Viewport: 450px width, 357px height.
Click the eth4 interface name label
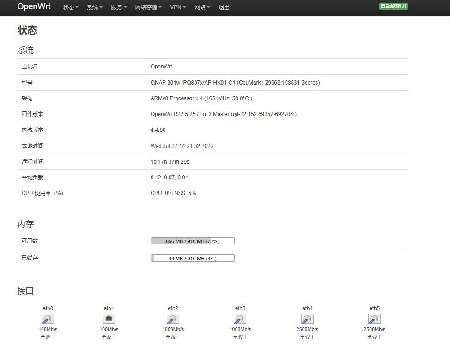tap(307, 308)
